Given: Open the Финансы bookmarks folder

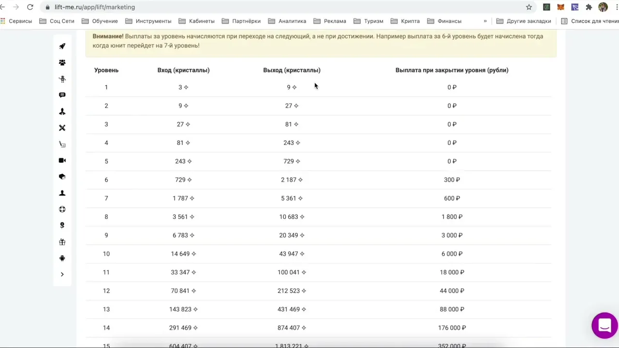Looking at the screenshot, I should click(x=444, y=21).
